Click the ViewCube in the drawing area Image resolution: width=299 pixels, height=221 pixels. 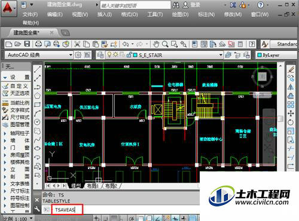(x=263, y=77)
